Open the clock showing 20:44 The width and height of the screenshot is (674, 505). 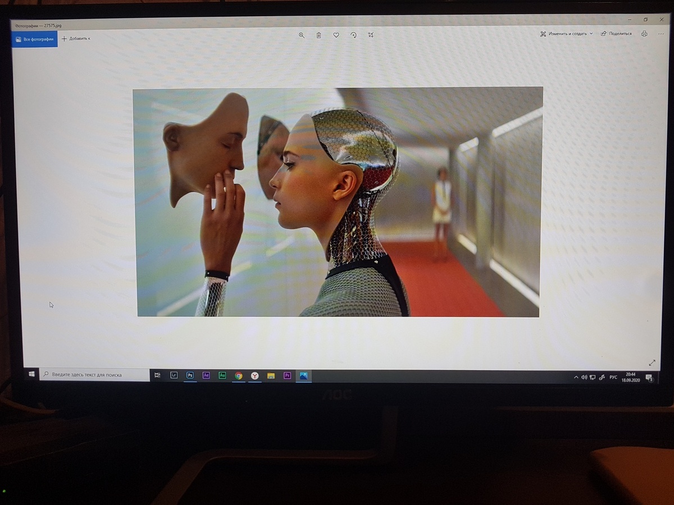point(631,377)
